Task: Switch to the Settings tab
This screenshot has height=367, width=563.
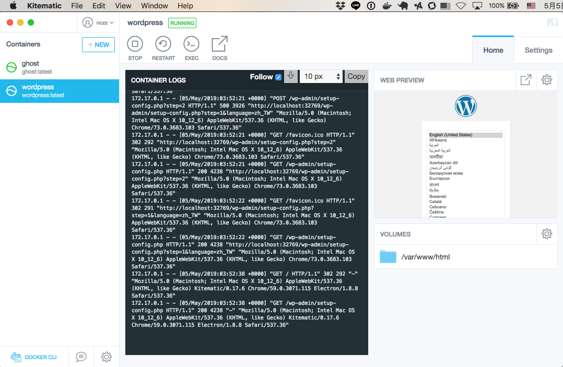Action: tap(538, 50)
